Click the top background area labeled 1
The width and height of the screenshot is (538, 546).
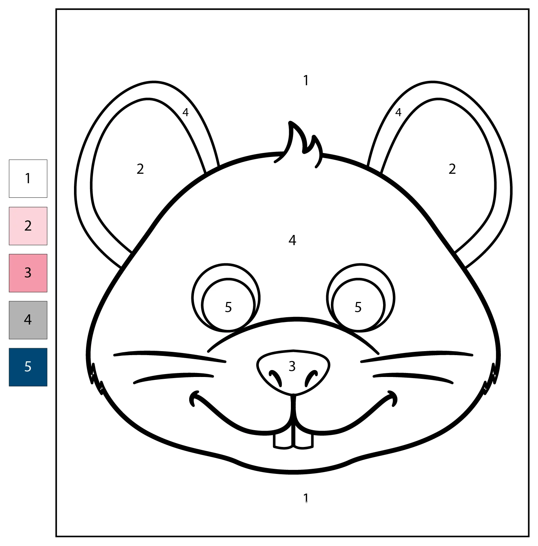coord(306,80)
